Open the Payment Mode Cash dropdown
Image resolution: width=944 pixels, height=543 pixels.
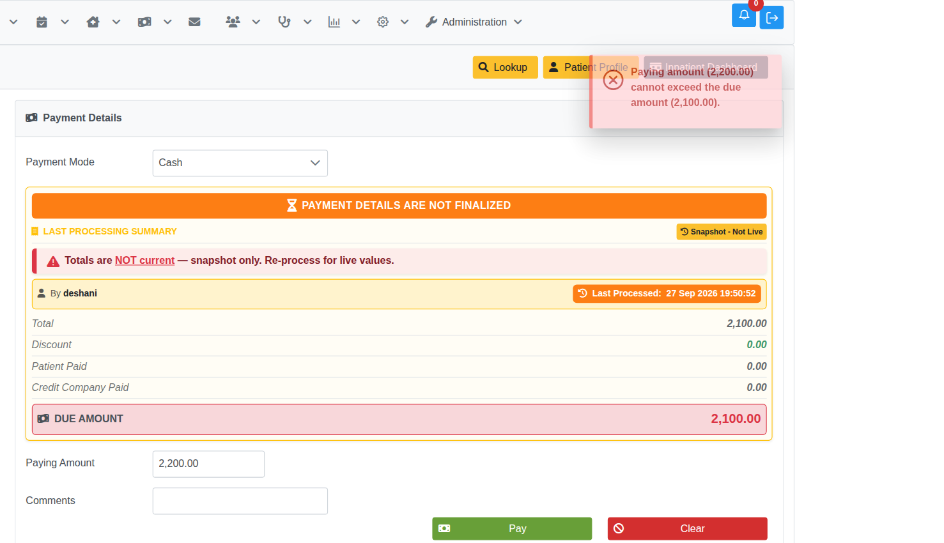(x=240, y=163)
